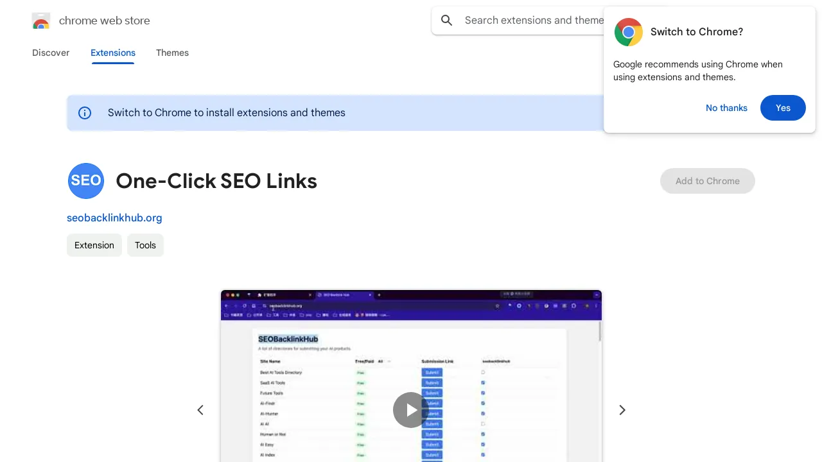Screen dimensions: 822x462
Task: Click the search magnifier icon
Action: pyautogui.click(x=447, y=21)
